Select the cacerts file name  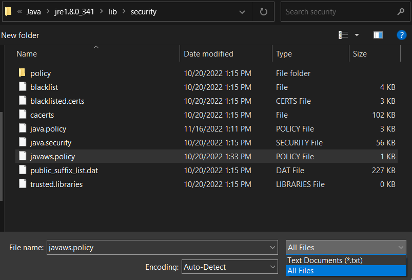[x=42, y=115]
